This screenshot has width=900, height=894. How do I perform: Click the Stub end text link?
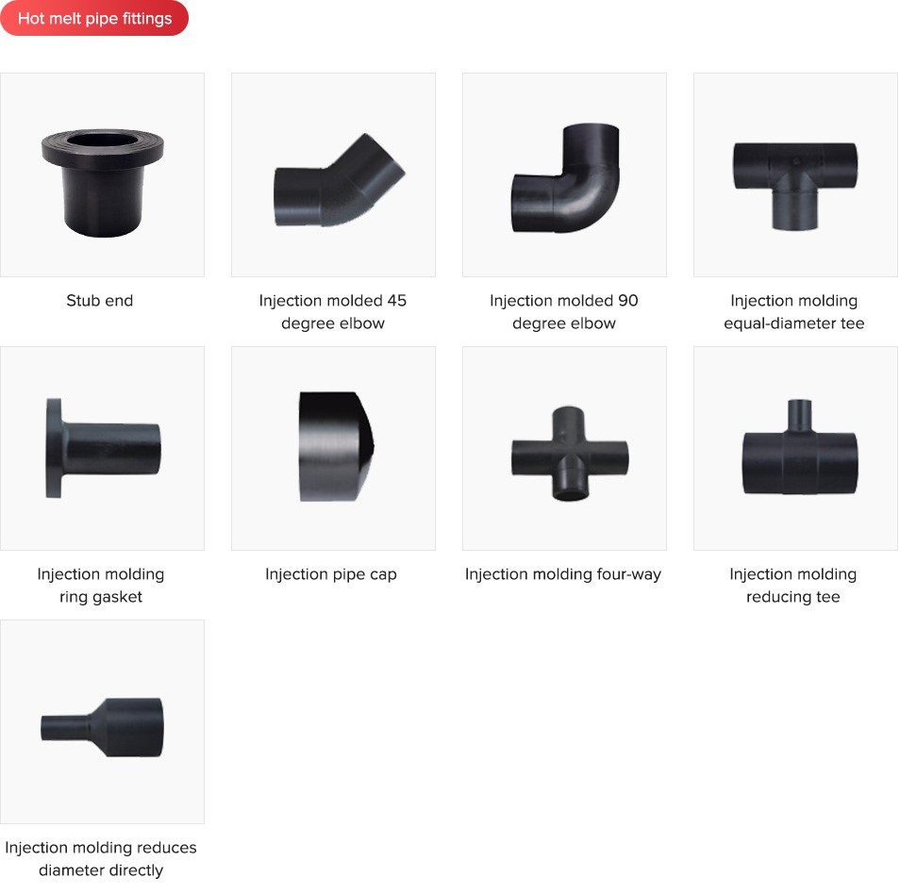[100, 301]
